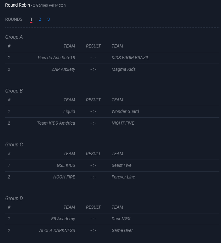Select Magma Kids team name
The width and height of the screenshot is (221, 243).
123,69
